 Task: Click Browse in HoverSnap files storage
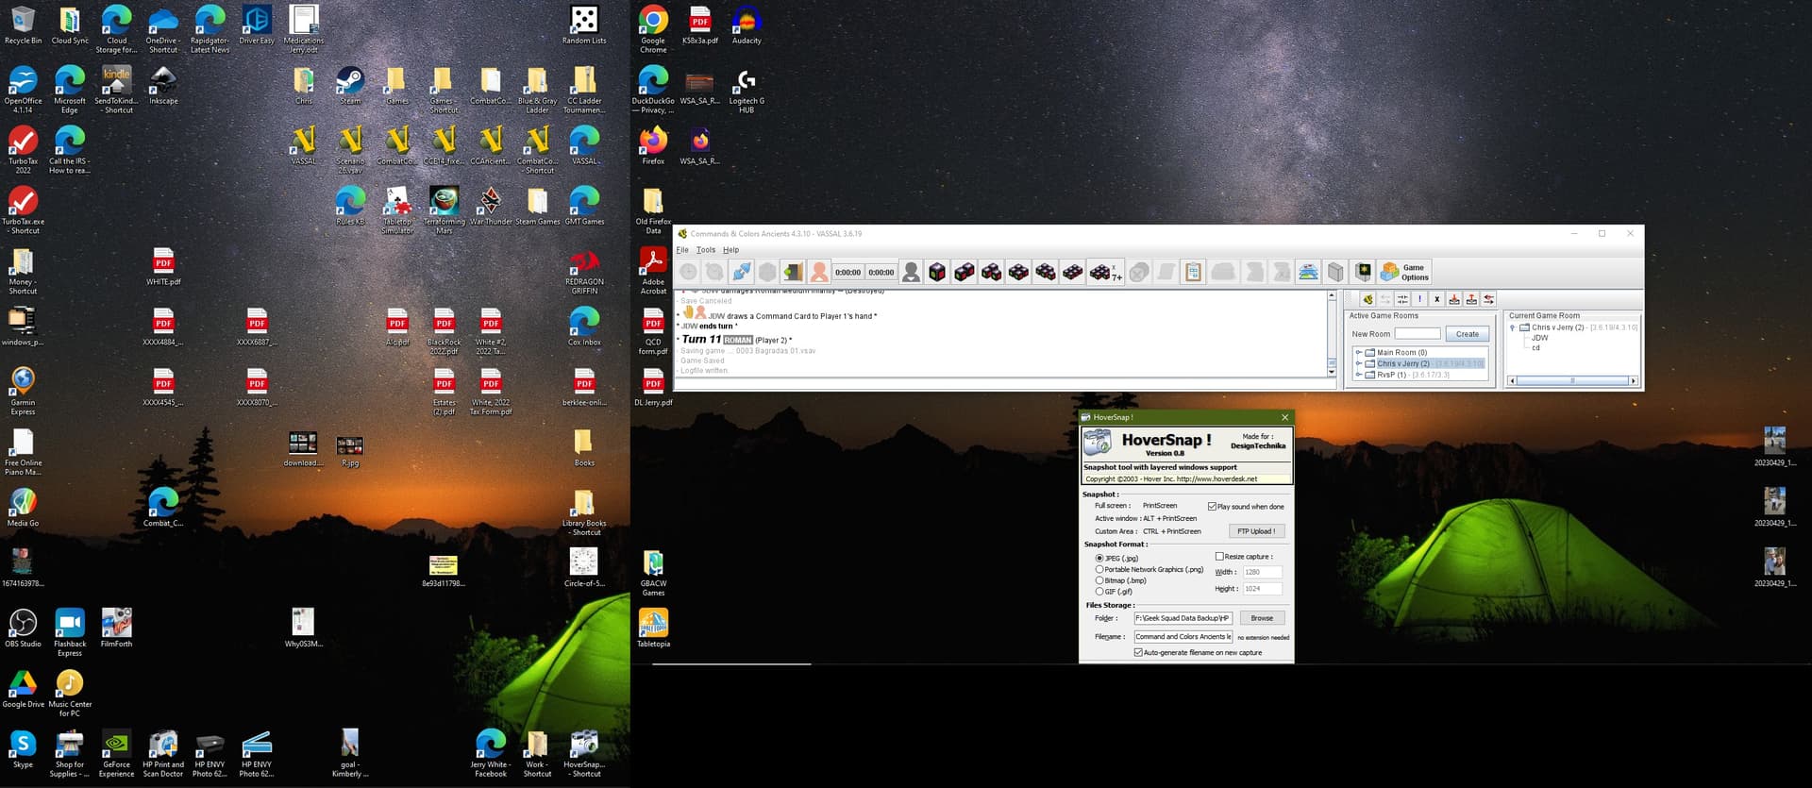tap(1262, 618)
